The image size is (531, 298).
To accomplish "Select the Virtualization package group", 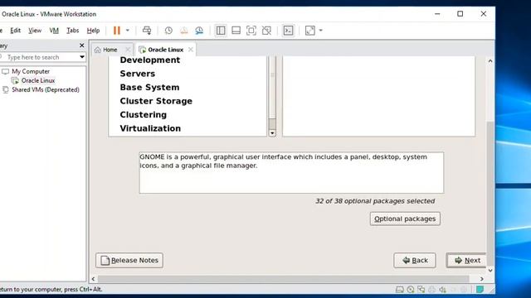I will point(150,128).
